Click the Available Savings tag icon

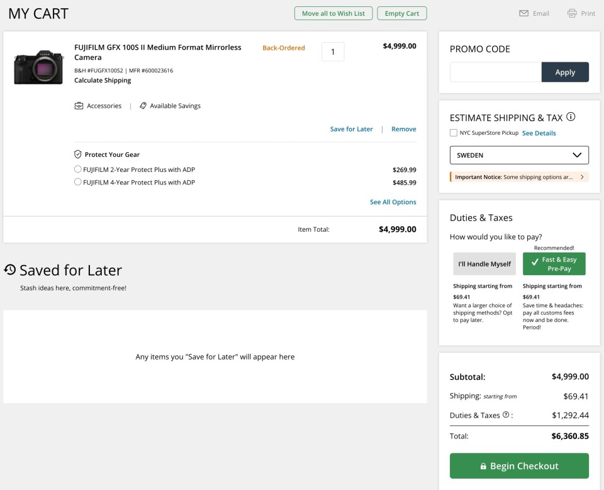point(143,106)
